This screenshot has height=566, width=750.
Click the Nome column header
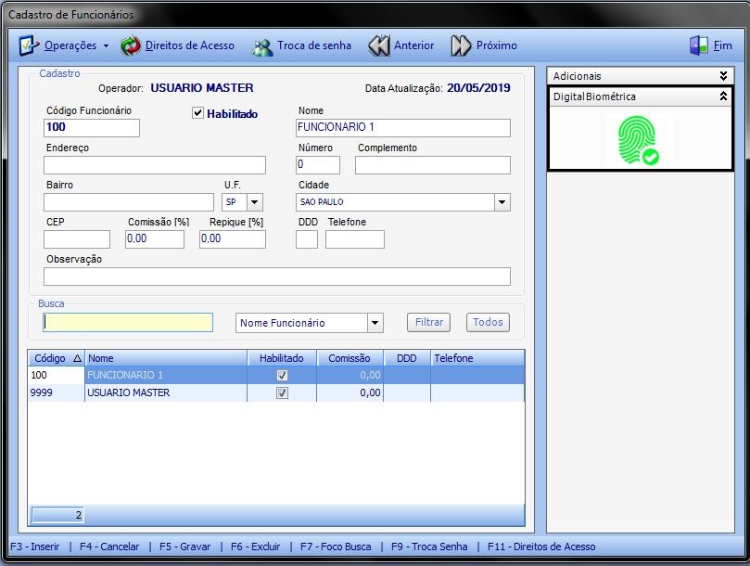tap(166, 358)
